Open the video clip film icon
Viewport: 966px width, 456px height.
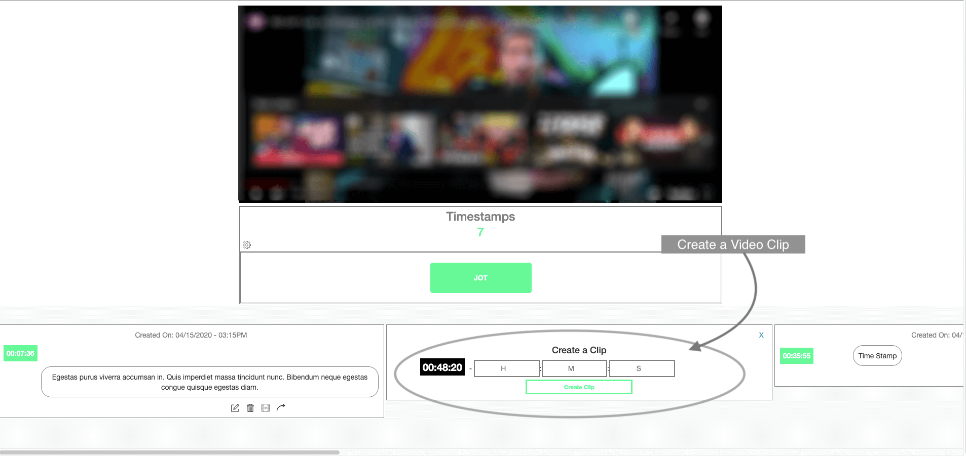pyautogui.click(x=266, y=408)
